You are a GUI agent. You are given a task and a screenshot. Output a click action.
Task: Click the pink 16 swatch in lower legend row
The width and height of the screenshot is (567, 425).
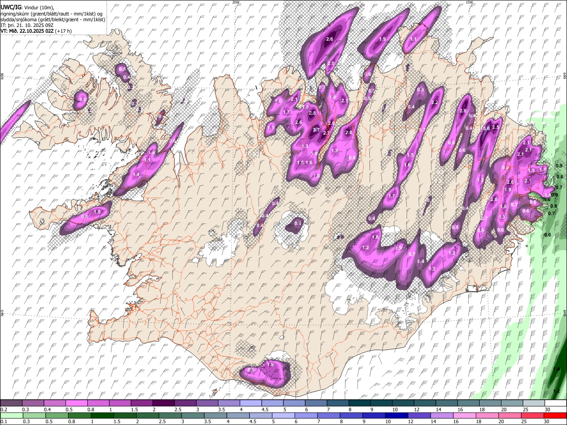tap(464, 415)
